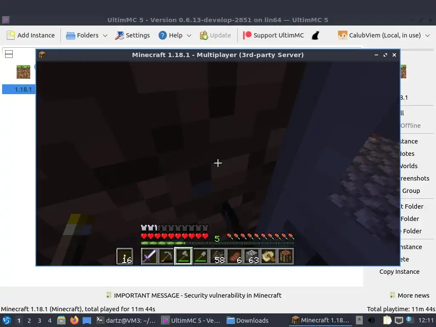Click the red hearts health bar
This screenshot has height=327, width=436.
(x=175, y=236)
